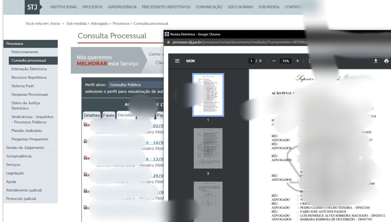Open the Perfil ativo 'Consulta Pública' dropdown

(x=136, y=85)
